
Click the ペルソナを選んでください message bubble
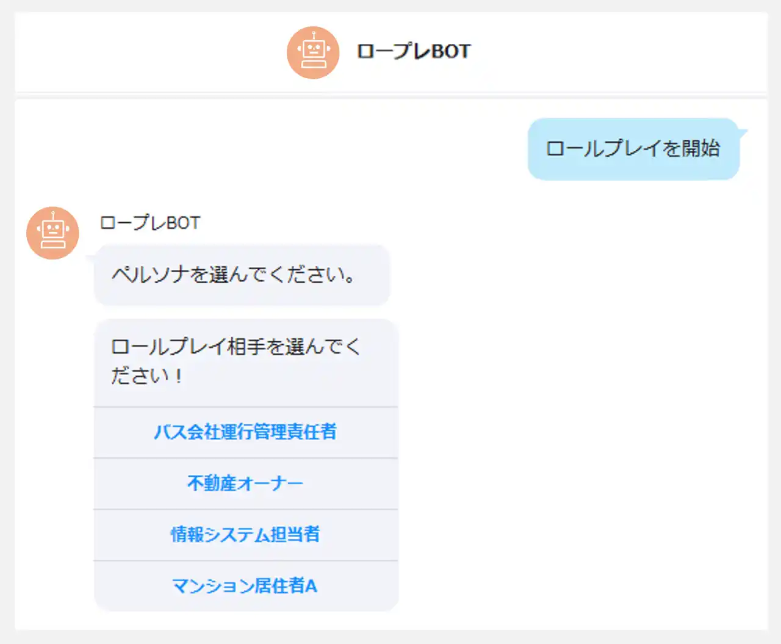(241, 275)
